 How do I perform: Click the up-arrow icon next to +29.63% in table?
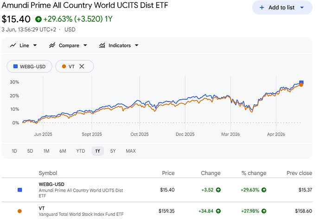pos(264,190)
